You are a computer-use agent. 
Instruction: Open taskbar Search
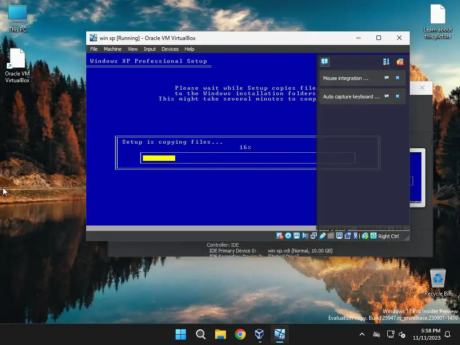201,334
